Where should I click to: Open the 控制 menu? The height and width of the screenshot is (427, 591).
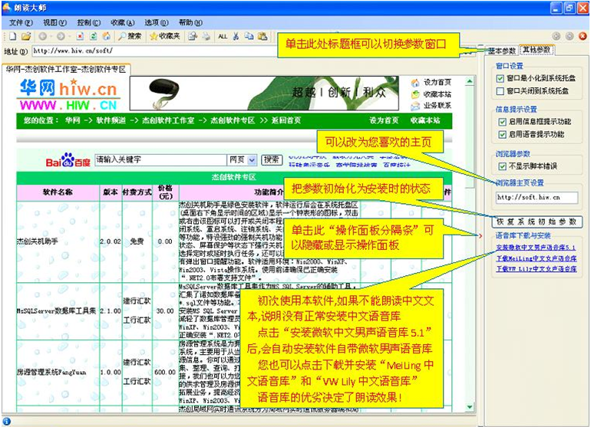pyautogui.click(x=88, y=22)
